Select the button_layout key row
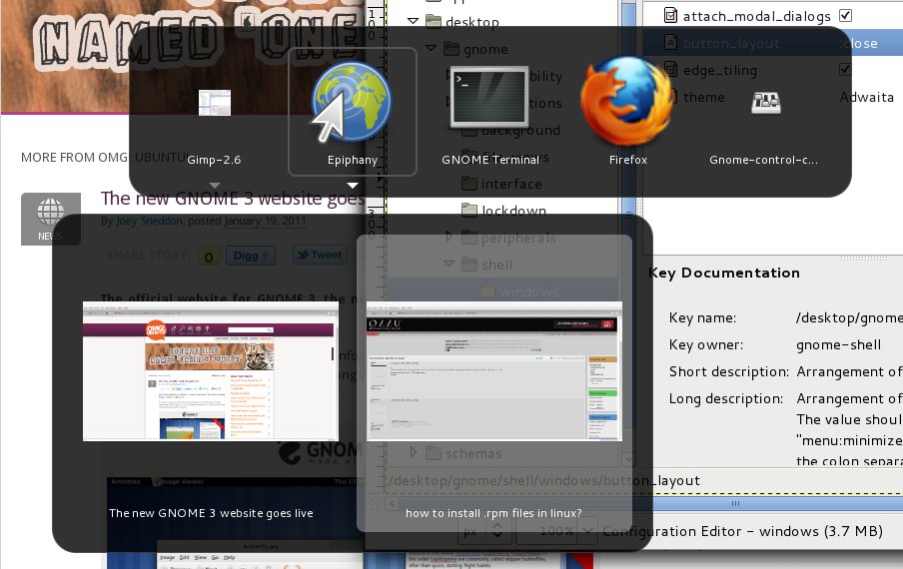This screenshot has width=903, height=569. point(772,43)
